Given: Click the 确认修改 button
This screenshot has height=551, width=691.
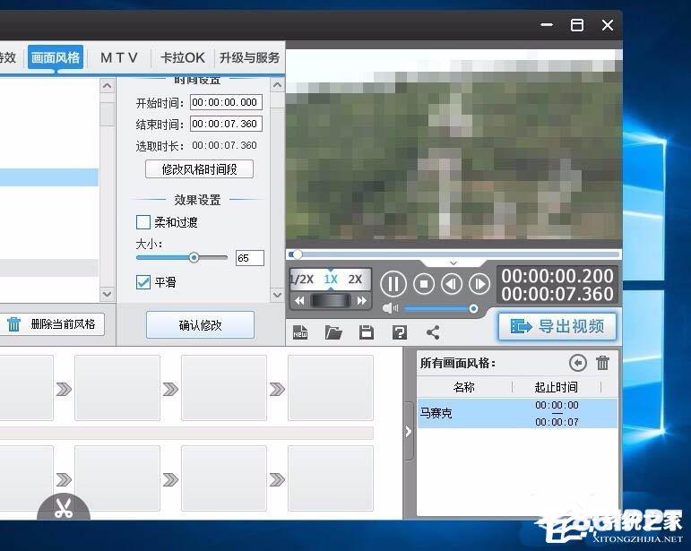Looking at the screenshot, I should pyautogui.click(x=200, y=325).
